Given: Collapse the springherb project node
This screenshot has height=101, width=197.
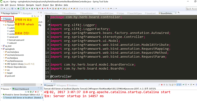Looking at the screenshot, I should [2, 49].
